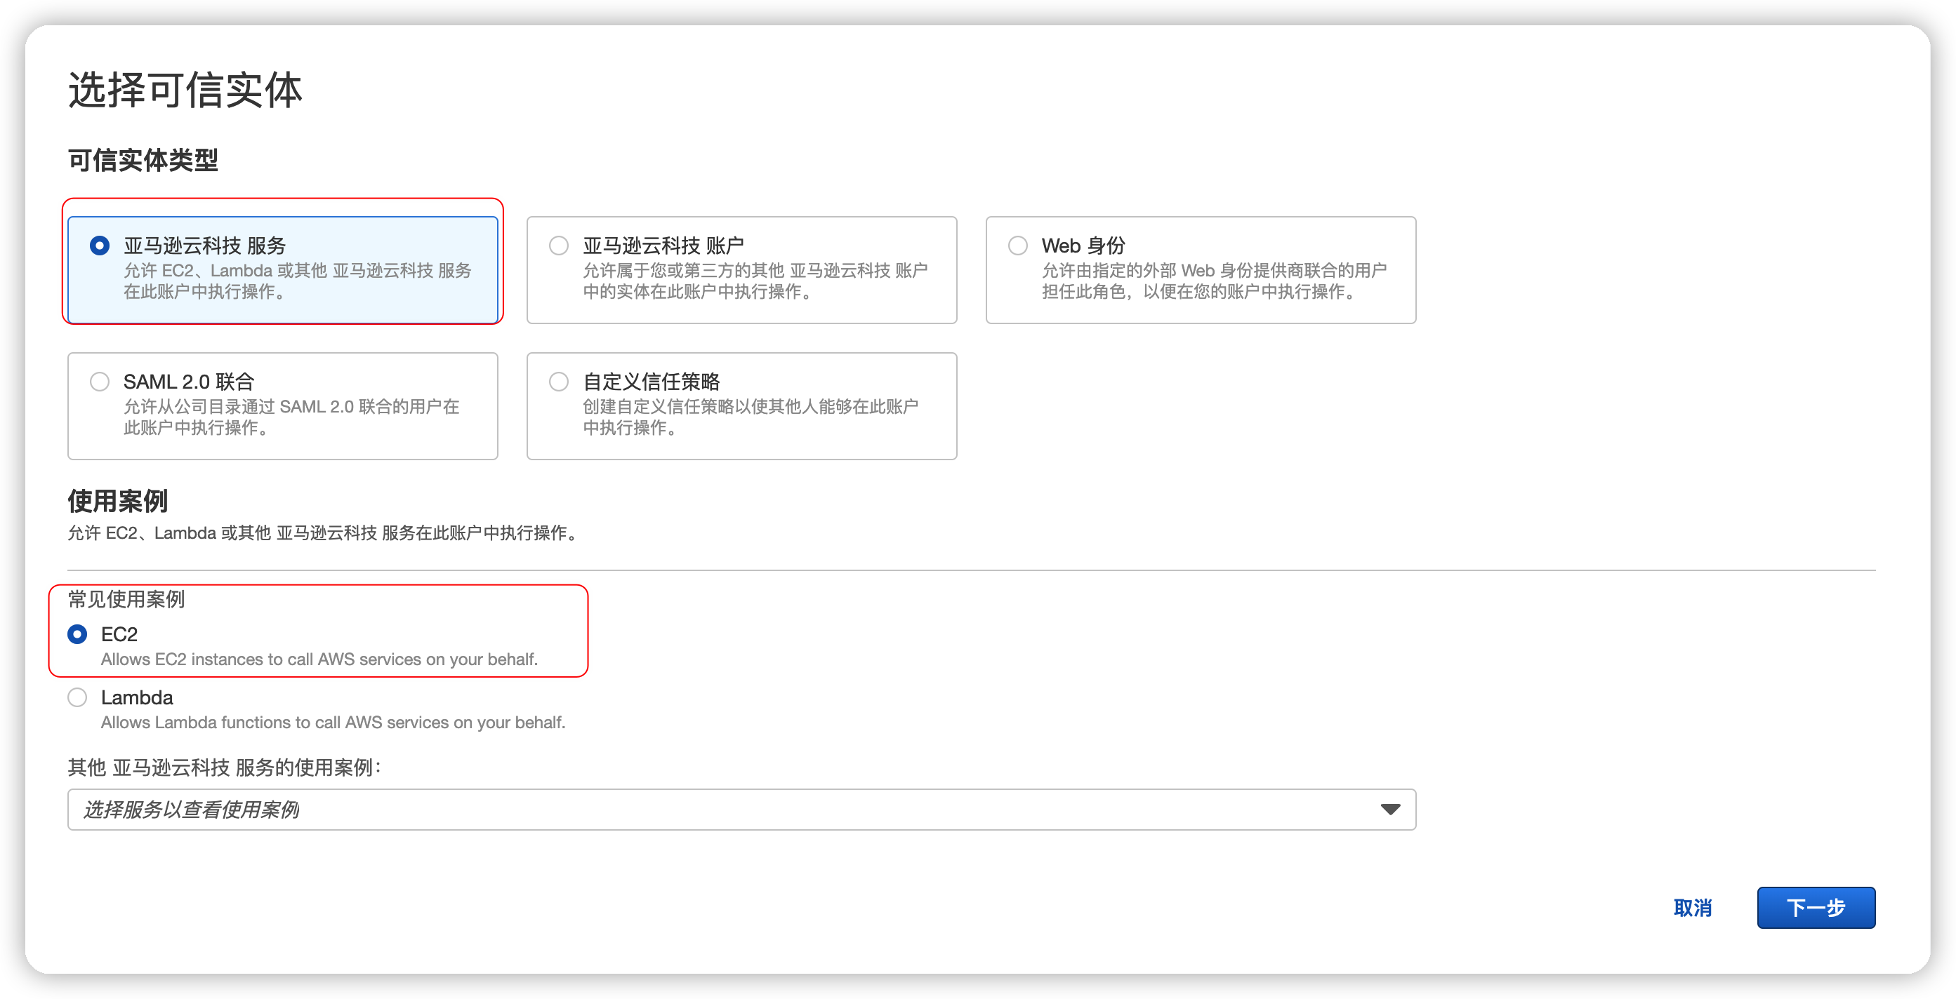This screenshot has height=999, width=1956.
Task: Click the 取消 link to cancel
Action: pyautogui.click(x=1693, y=907)
